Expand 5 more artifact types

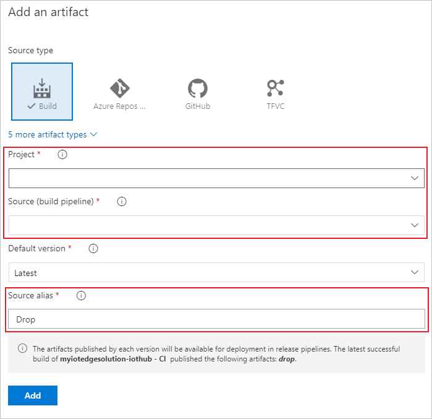[x=53, y=134]
